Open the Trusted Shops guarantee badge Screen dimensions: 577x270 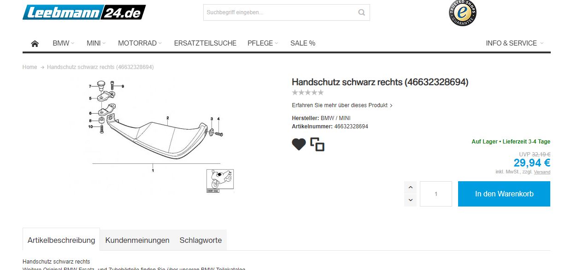pos(463,12)
